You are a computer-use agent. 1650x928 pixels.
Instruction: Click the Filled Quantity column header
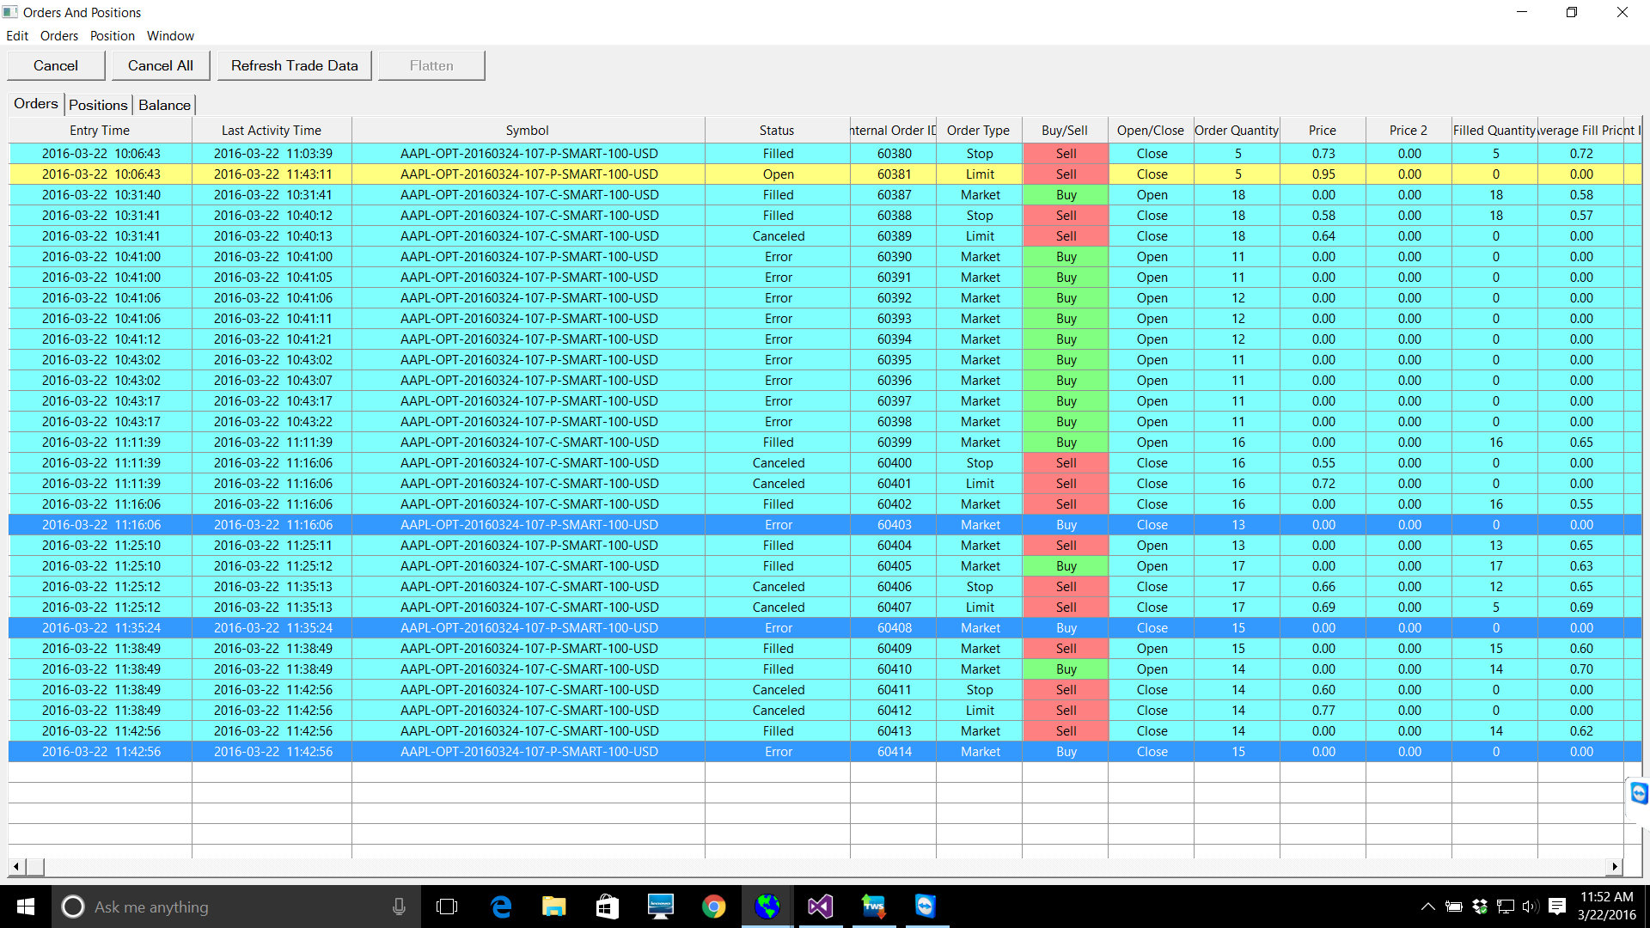tap(1494, 131)
